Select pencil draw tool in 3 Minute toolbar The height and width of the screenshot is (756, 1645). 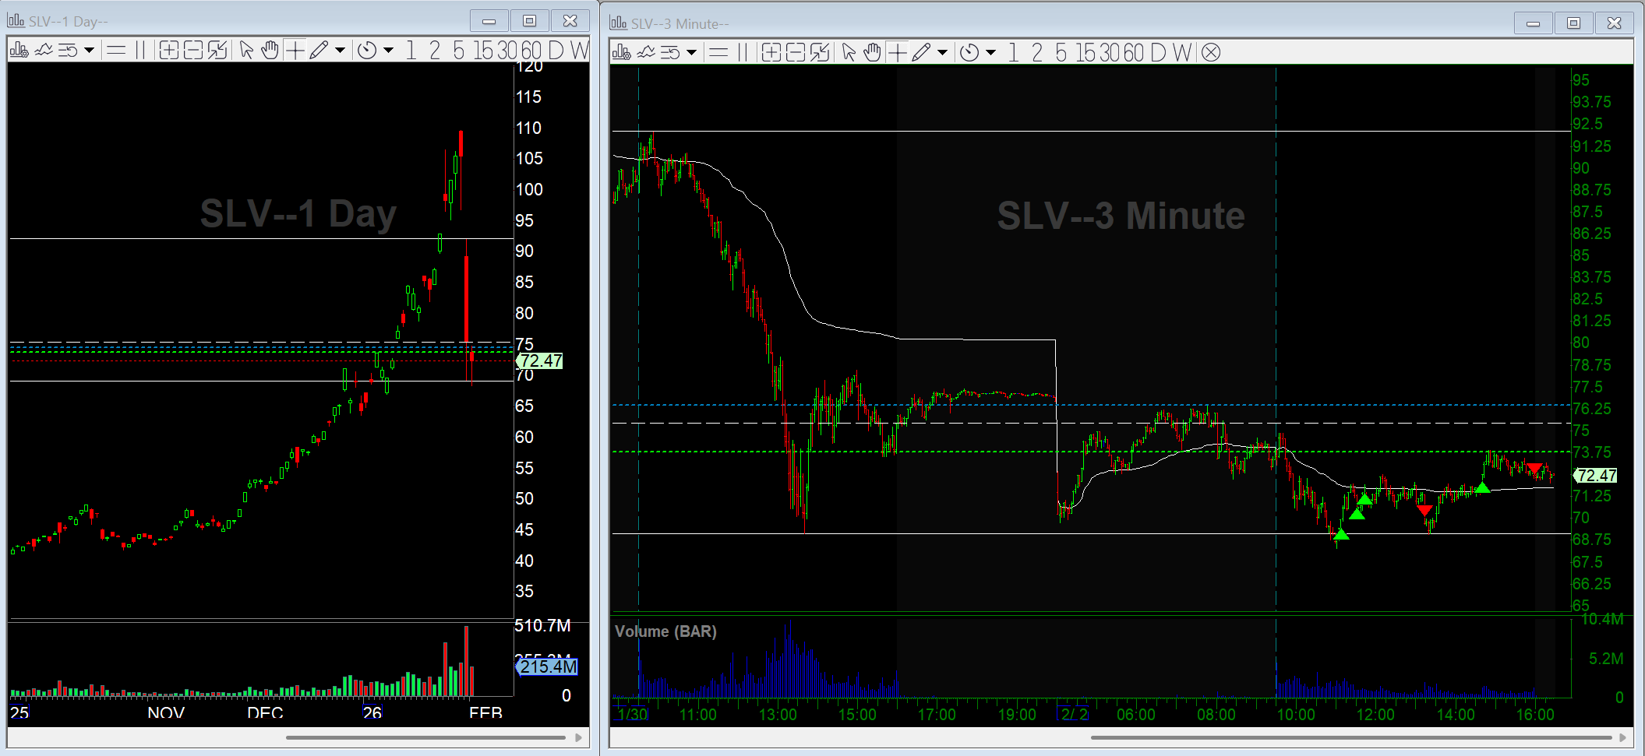920,53
